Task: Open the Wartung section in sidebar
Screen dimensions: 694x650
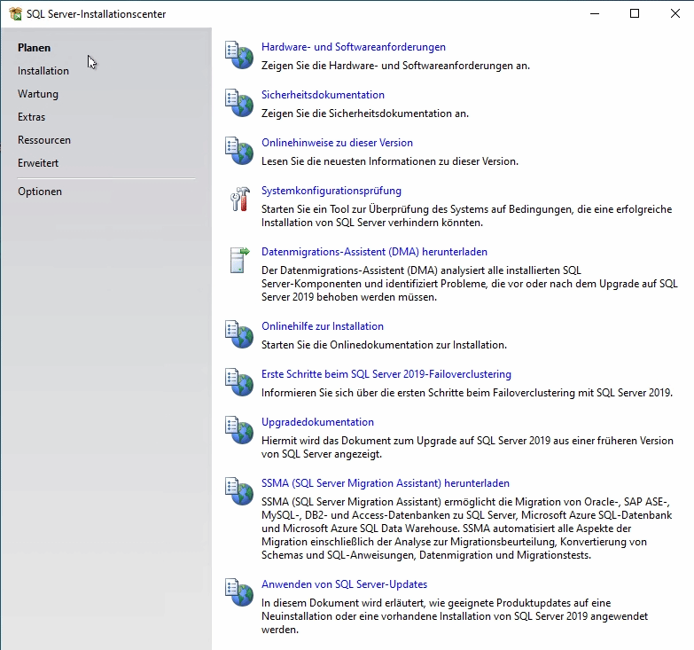Action: [x=38, y=94]
